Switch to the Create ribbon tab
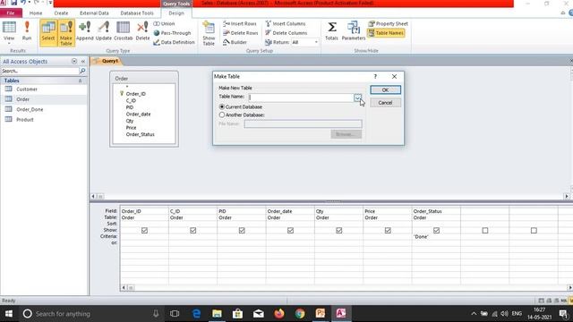This screenshot has width=573, height=322. point(61,13)
